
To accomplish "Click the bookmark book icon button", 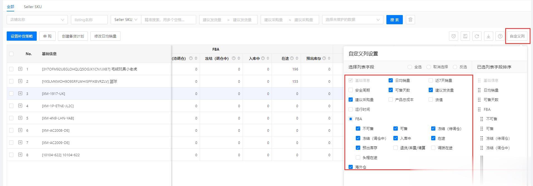I will (x=465, y=36).
